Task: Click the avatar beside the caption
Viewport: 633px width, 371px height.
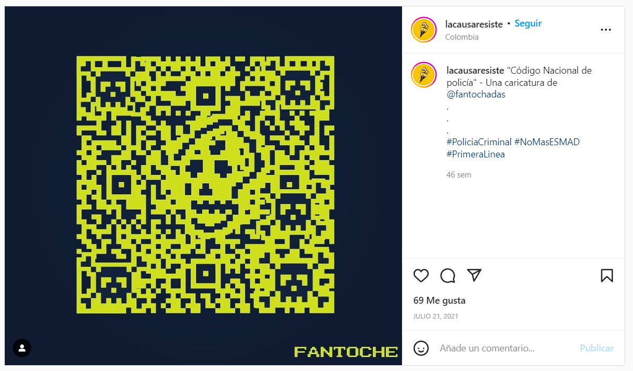Action: click(x=423, y=75)
